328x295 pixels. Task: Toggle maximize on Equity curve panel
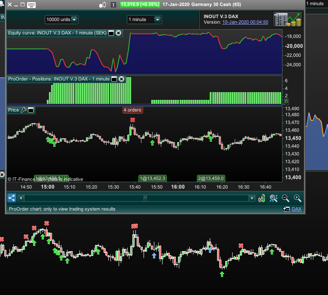coord(111,33)
